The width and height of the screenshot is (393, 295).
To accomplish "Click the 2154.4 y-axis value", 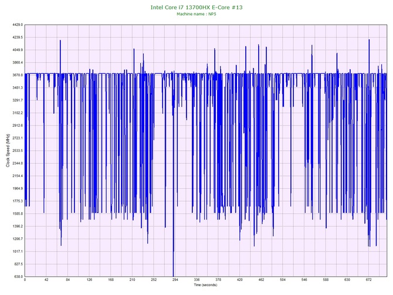I will coord(18,176).
